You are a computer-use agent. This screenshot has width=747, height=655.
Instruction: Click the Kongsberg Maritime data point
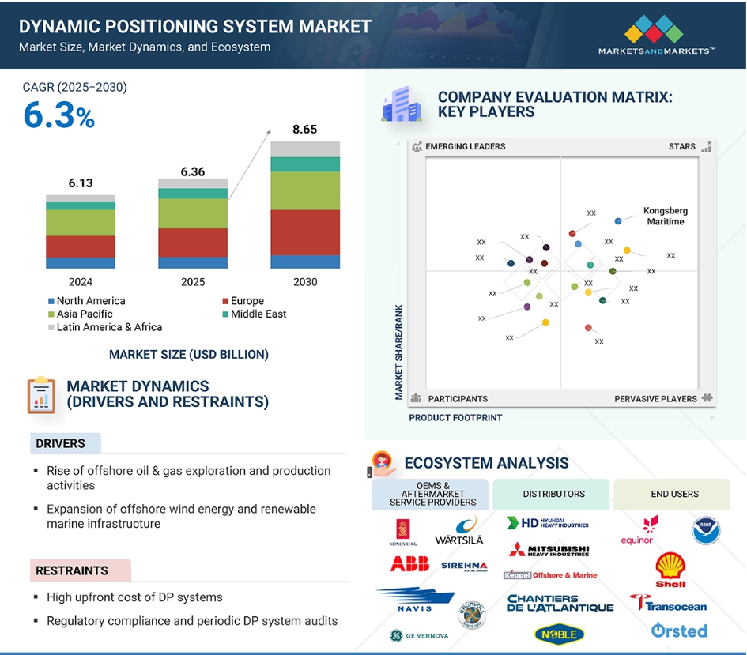pyautogui.click(x=618, y=221)
